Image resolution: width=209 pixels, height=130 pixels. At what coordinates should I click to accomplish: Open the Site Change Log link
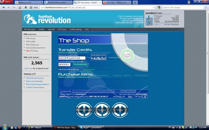click(x=32, y=45)
